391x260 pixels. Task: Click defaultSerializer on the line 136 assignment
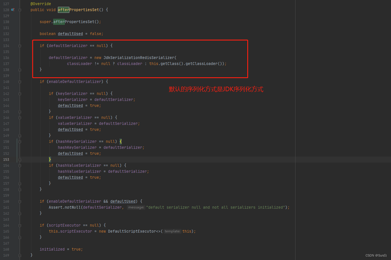(68, 58)
